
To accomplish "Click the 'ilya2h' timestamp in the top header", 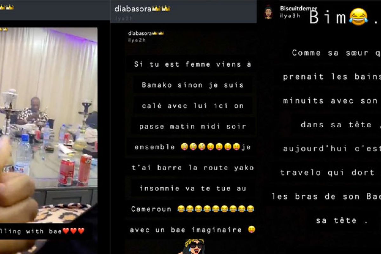I will (x=124, y=18).
